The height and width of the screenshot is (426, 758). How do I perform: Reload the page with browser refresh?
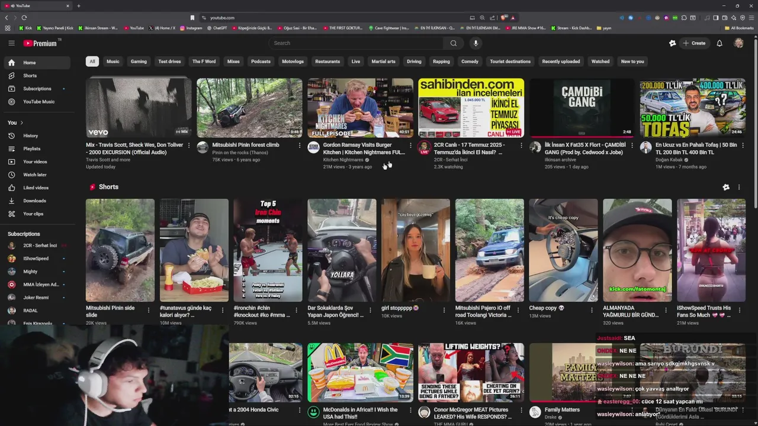pos(24,18)
